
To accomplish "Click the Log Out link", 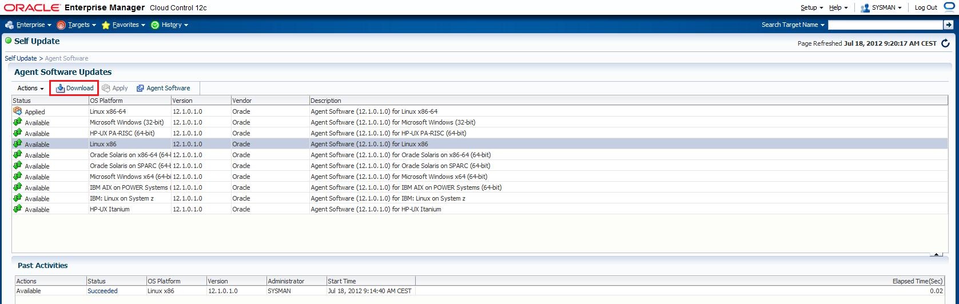I will point(926,7).
